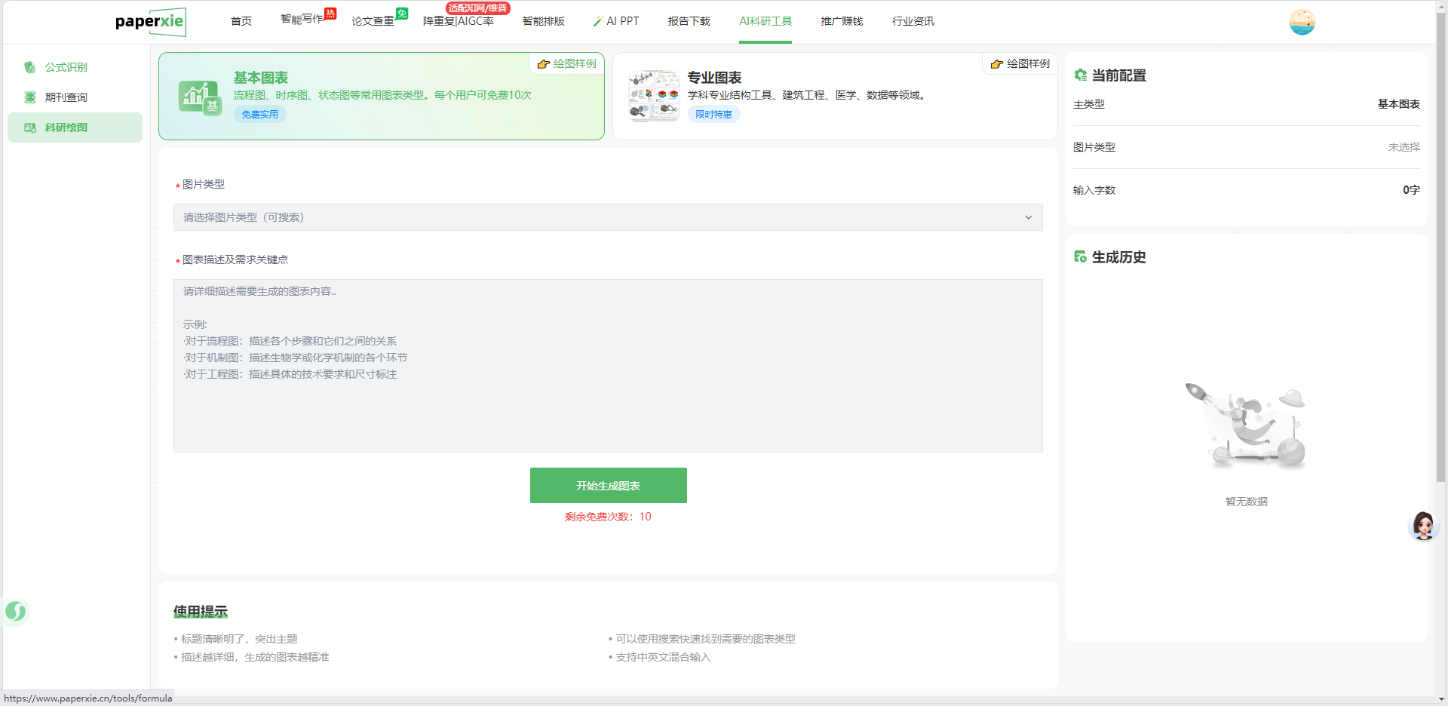Open drawing samples for professional charts
The width and height of the screenshot is (1448, 706).
tap(1020, 64)
